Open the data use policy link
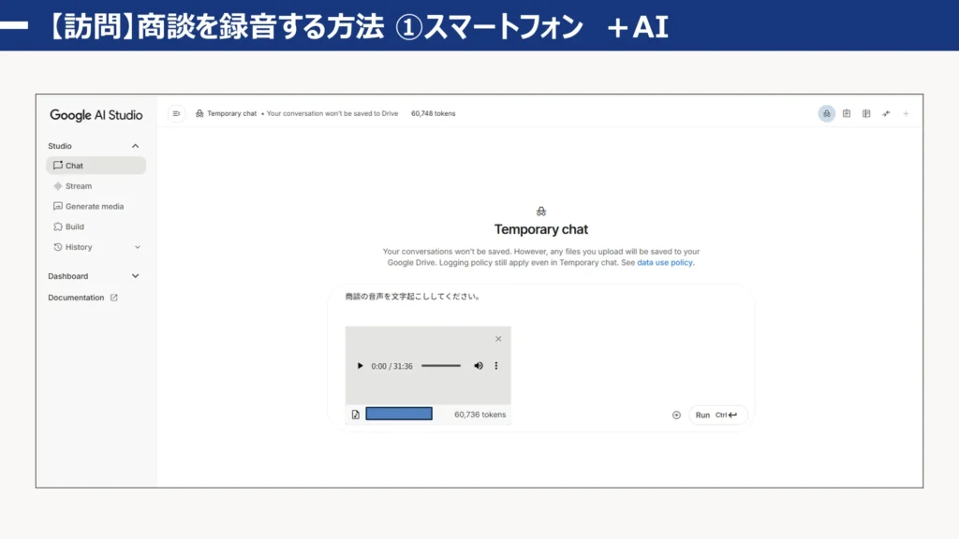Viewport: 959px width, 539px height. click(665, 263)
